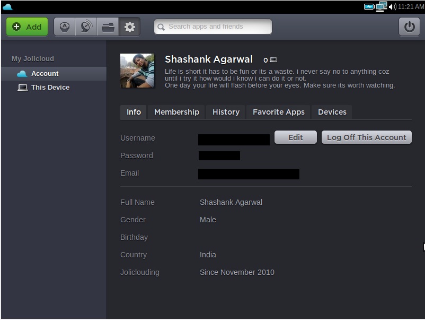This screenshot has height=320, width=425.
Task: Click the profile photo thumbnail
Action: [x=137, y=71]
